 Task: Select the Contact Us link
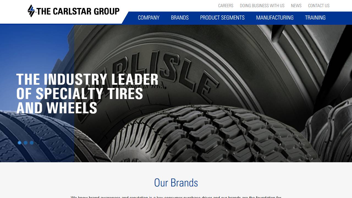click(x=319, y=5)
